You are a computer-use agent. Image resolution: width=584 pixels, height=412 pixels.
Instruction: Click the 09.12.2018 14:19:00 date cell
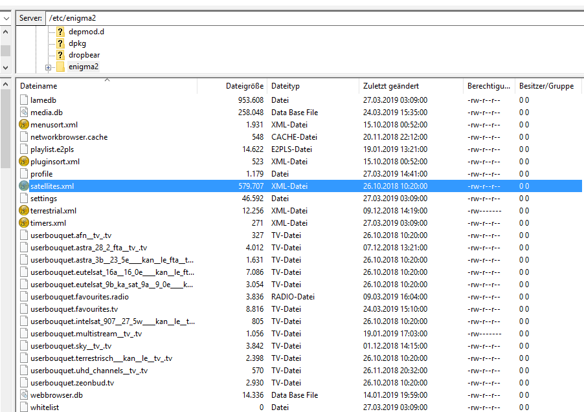coord(395,211)
